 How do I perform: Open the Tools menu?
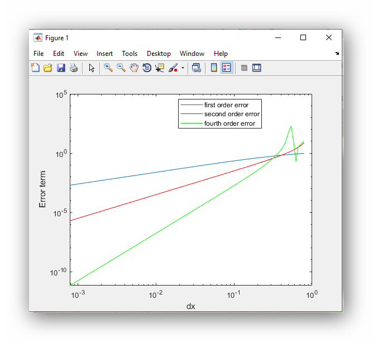click(130, 54)
